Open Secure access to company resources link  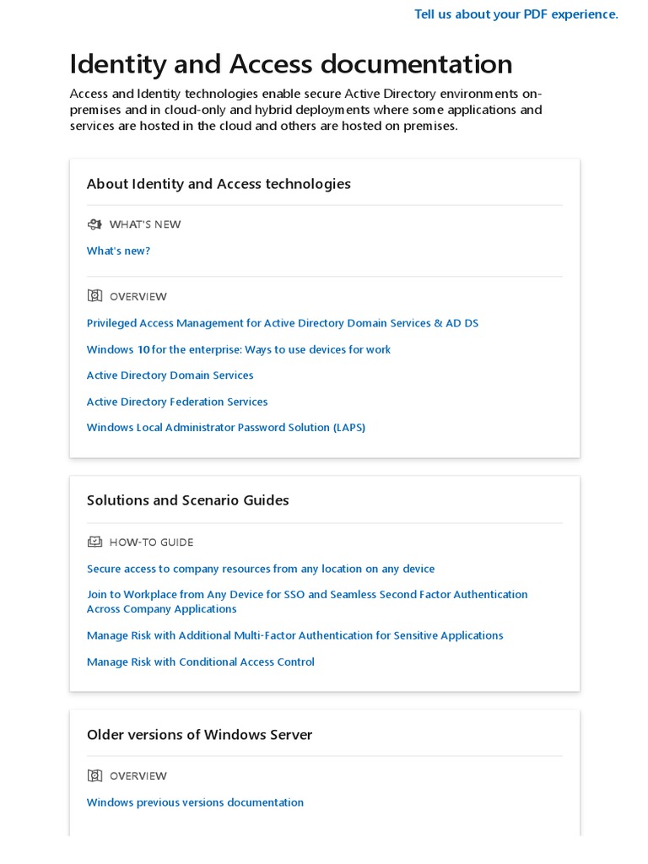pos(261,569)
